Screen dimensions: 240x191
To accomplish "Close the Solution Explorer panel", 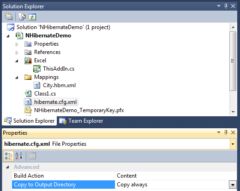I will coord(233,6).
